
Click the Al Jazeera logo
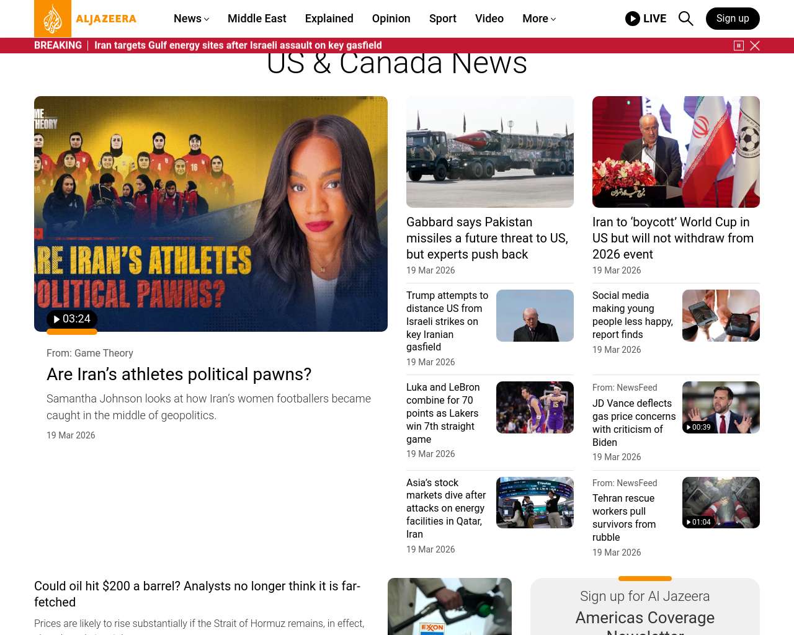click(x=86, y=19)
